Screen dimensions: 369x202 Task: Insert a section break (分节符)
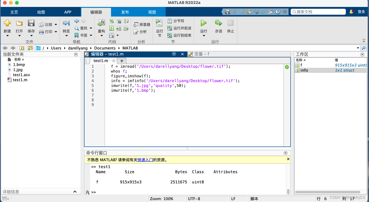(177, 21)
